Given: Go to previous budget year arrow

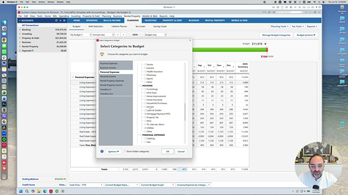Looking at the screenshot, I should click(118, 35).
